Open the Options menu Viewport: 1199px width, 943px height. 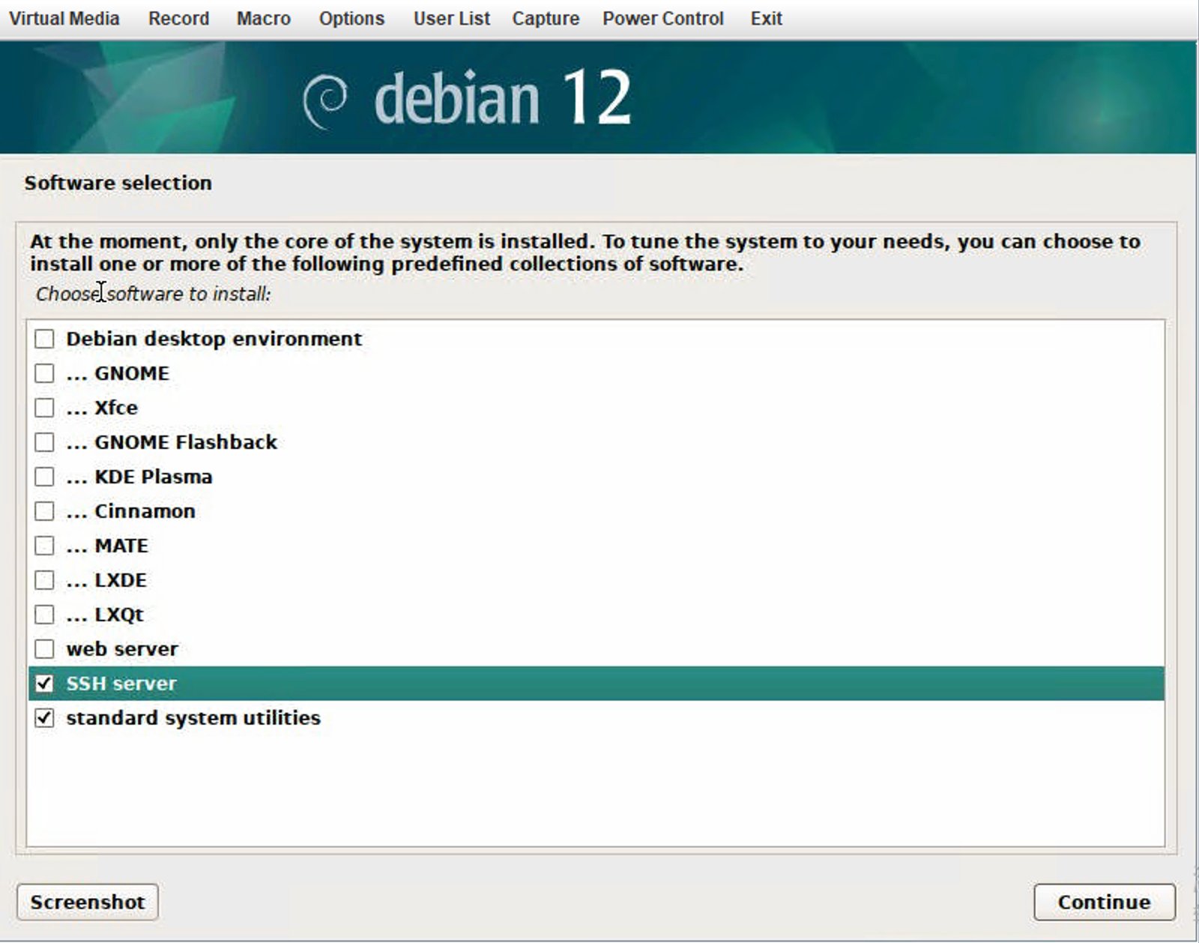(x=351, y=19)
